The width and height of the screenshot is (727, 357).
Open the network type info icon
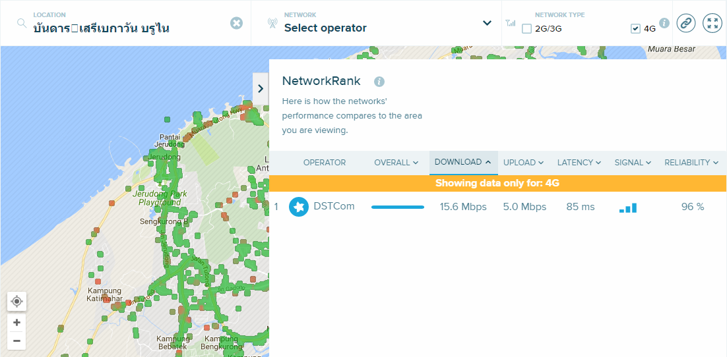(664, 23)
